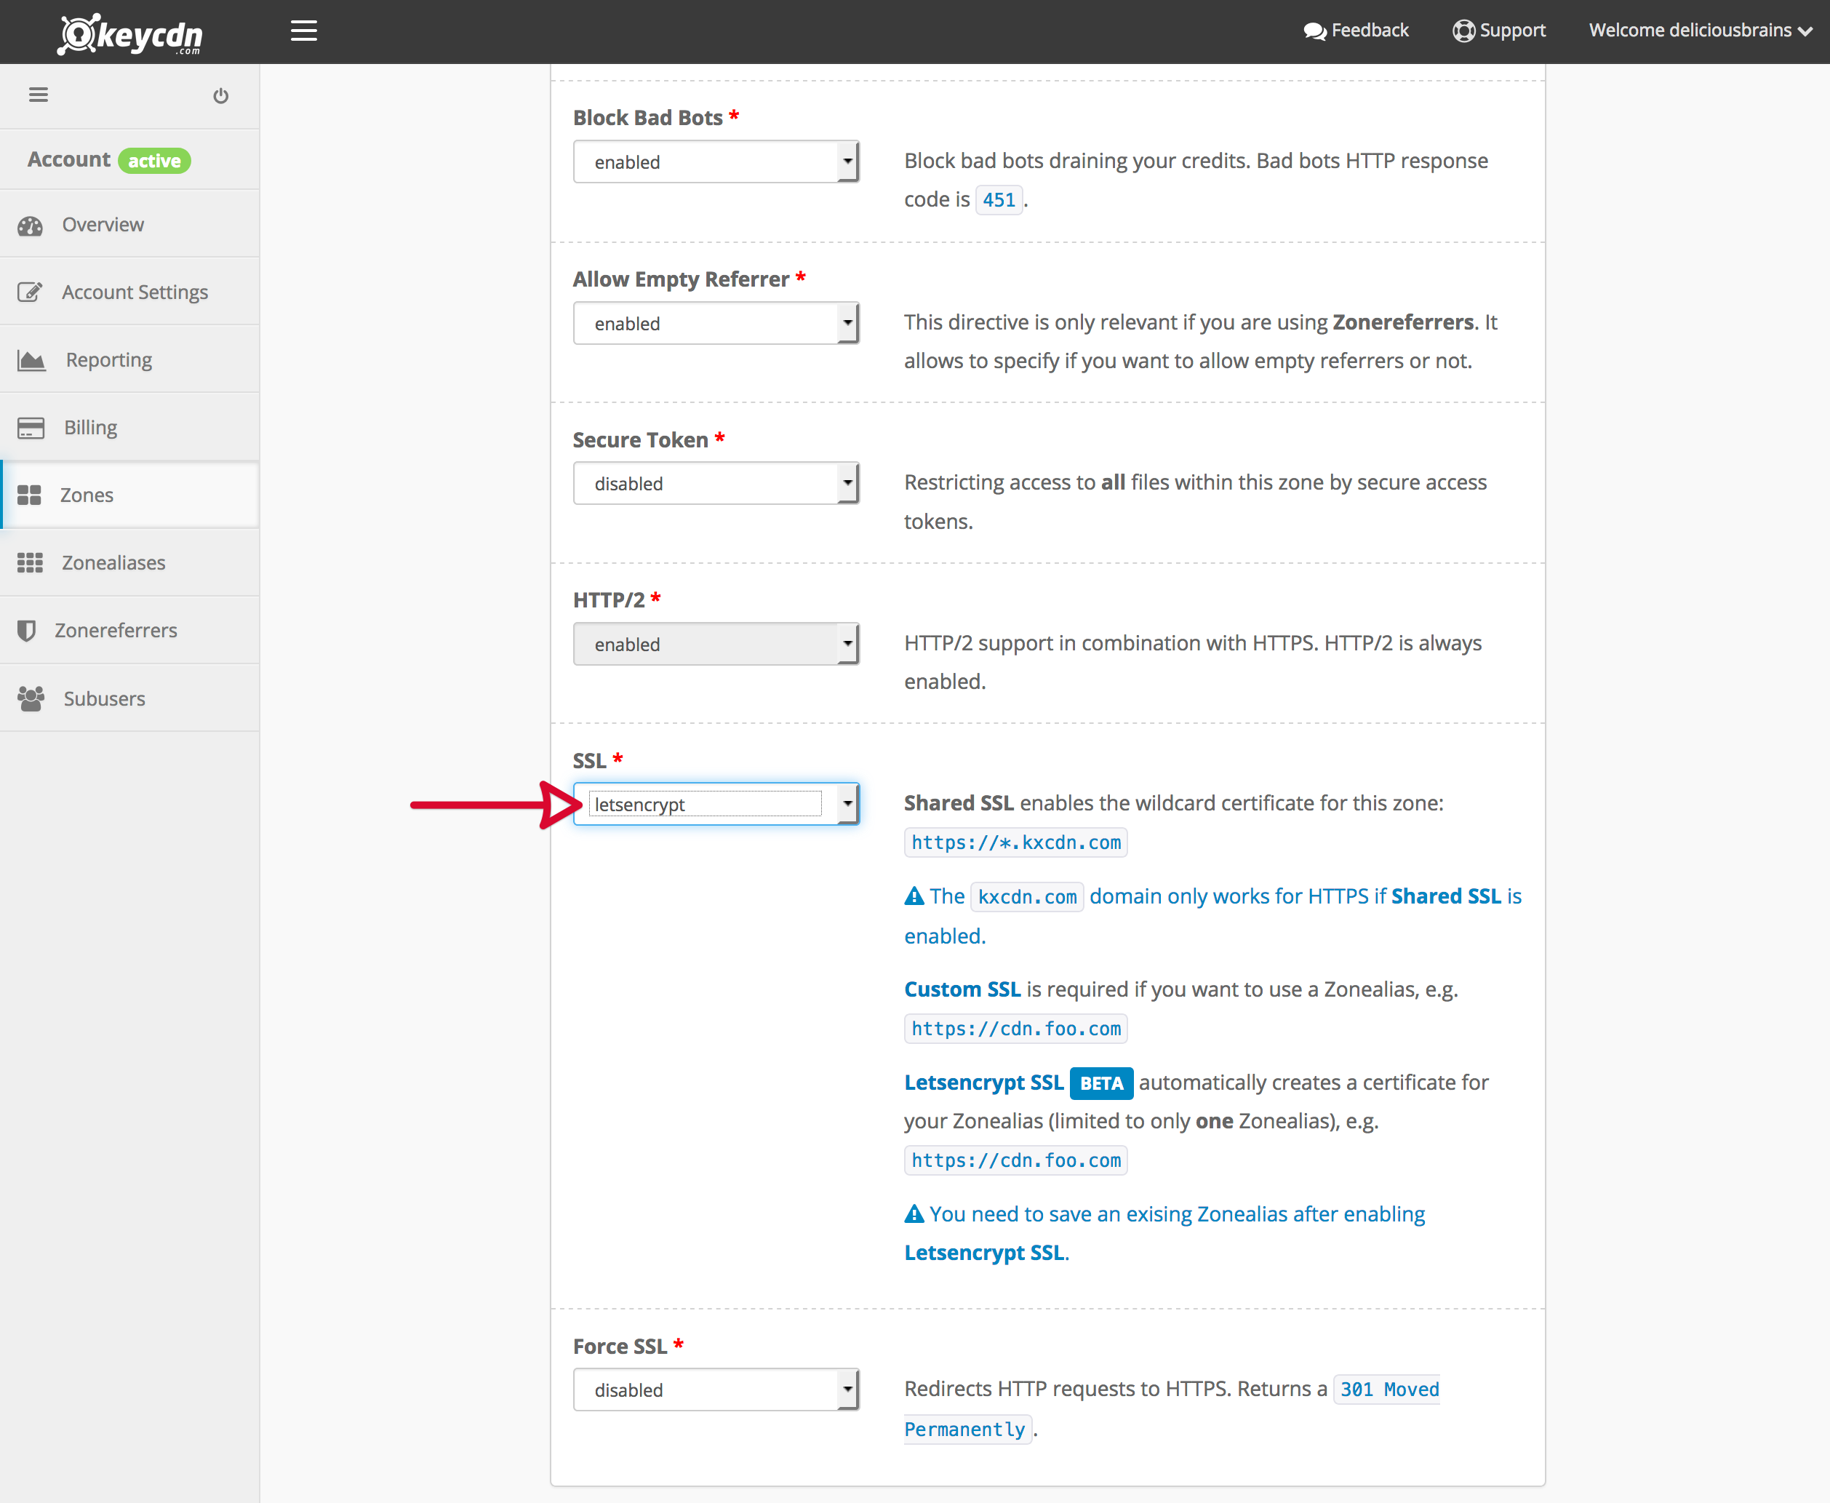Collapse the sidebar using the collapse icon
Screen dimensions: 1830x1503
[38, 95]
